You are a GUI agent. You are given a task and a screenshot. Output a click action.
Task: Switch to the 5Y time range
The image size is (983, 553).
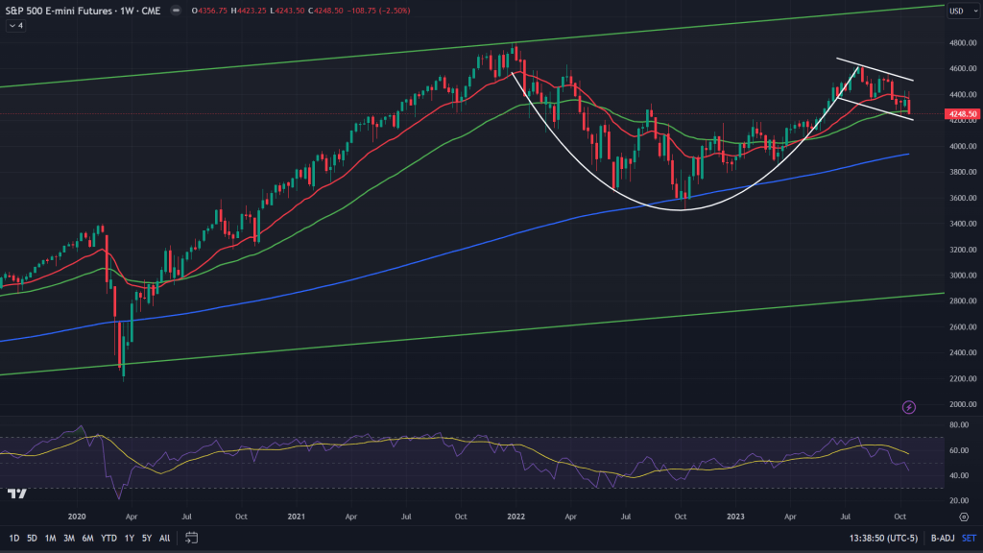[146, 538]
